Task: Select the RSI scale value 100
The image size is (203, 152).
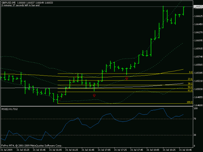Action: coord(196,108)
